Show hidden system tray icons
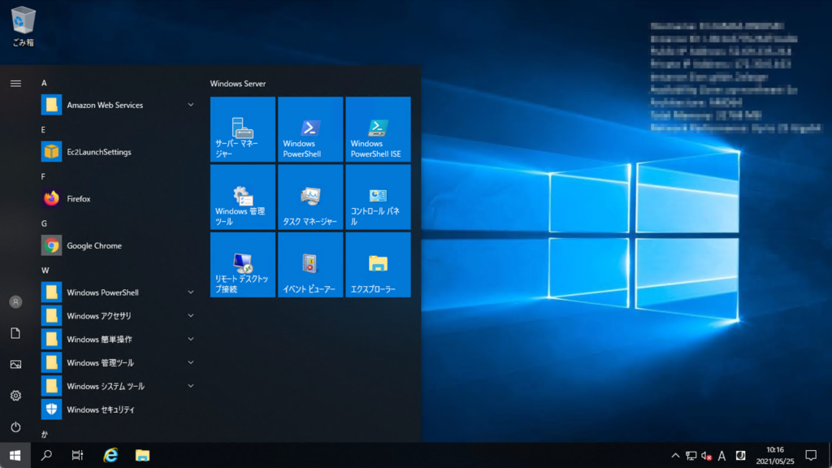Screen dimensions: 832x468 pos(675,455)
